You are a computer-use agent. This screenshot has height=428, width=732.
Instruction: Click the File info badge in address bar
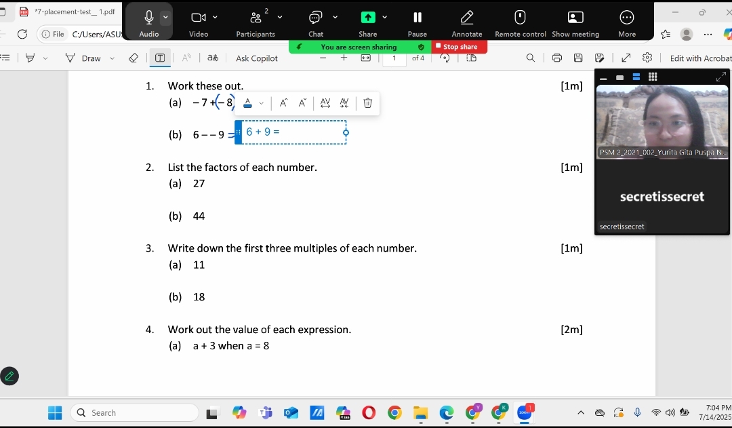pos(53,34)
